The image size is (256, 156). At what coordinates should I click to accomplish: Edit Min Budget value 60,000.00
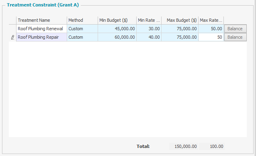point(117,37)
